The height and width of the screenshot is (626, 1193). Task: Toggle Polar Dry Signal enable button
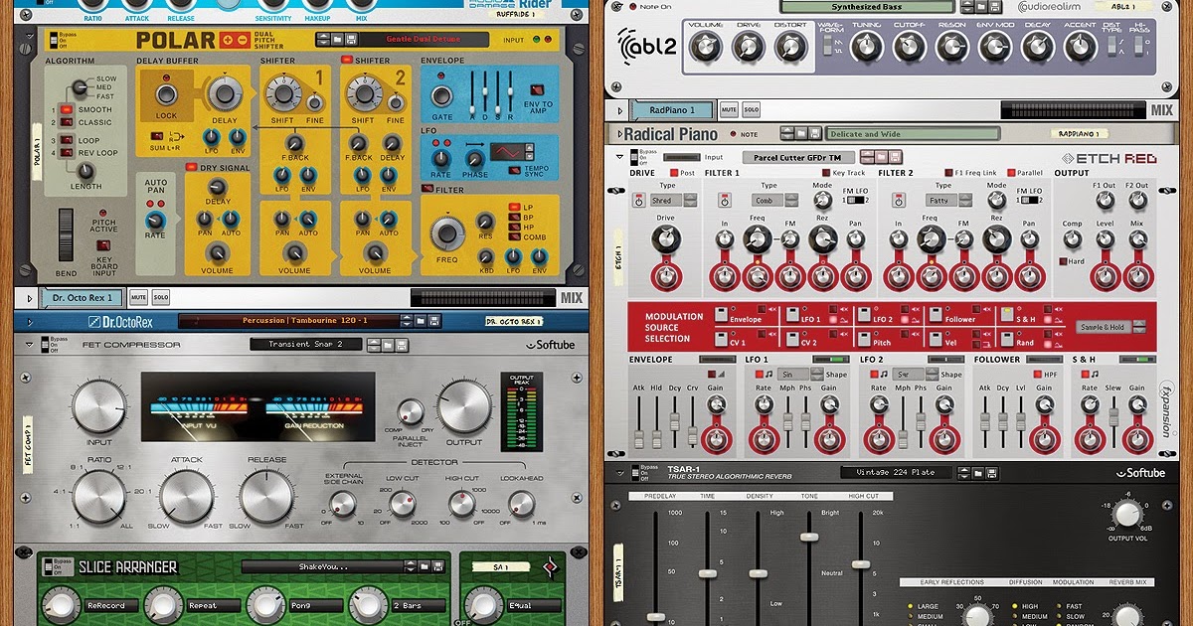tap(191, 167)
